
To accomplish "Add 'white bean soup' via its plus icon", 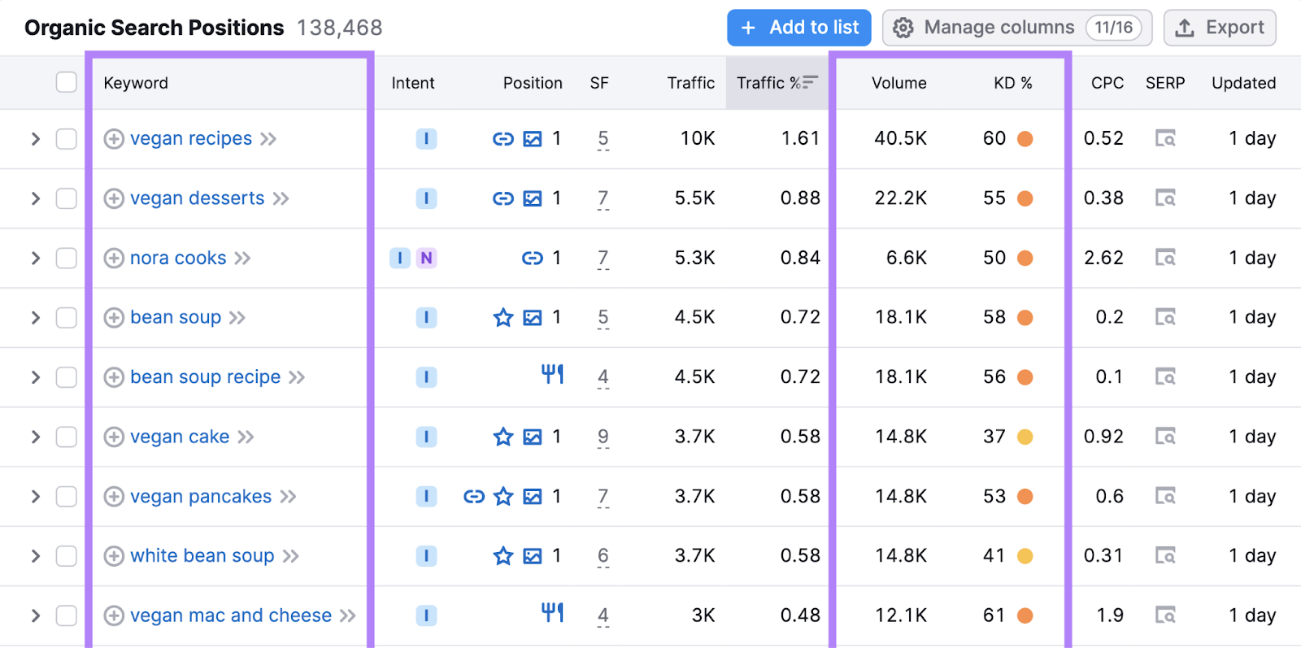I will pos(114,556).
